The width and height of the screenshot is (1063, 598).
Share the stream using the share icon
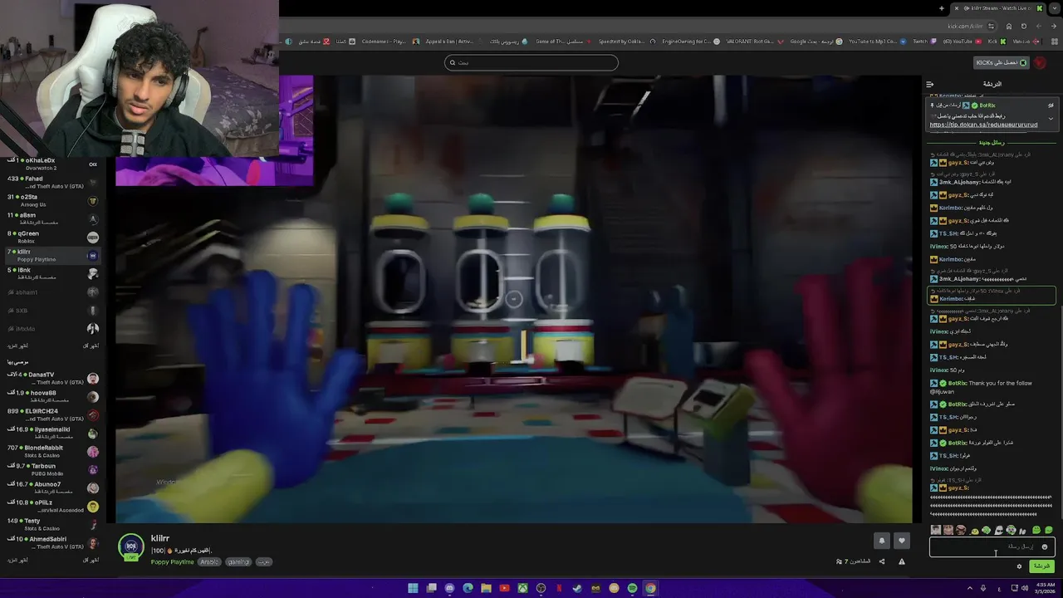[x=882, y=561]
